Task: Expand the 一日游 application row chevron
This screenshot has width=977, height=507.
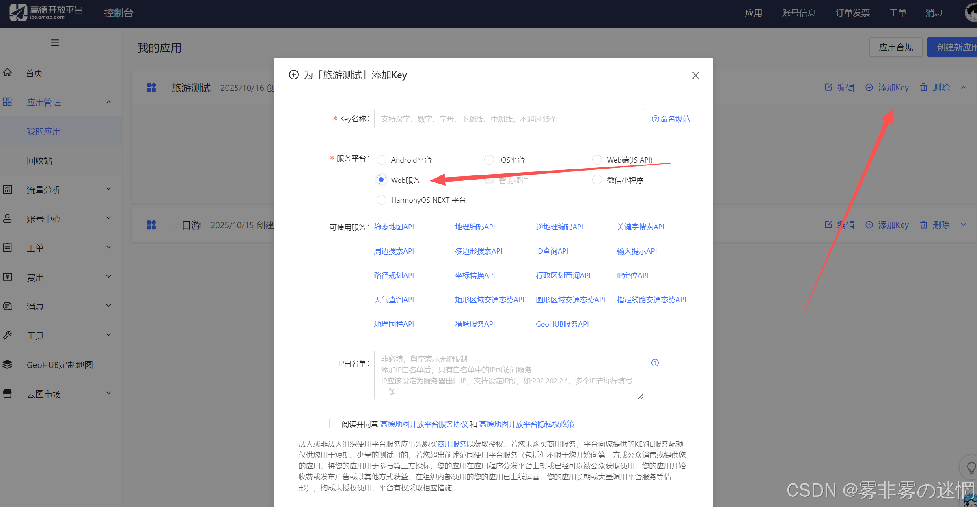Action: [x=964, y=225]
